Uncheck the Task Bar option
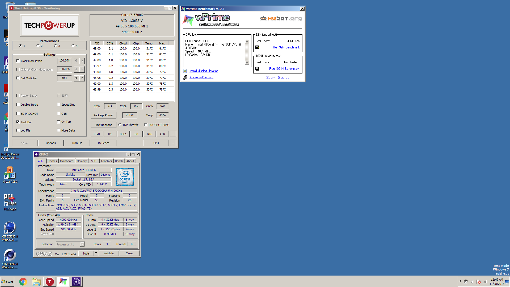 (18, 122)
